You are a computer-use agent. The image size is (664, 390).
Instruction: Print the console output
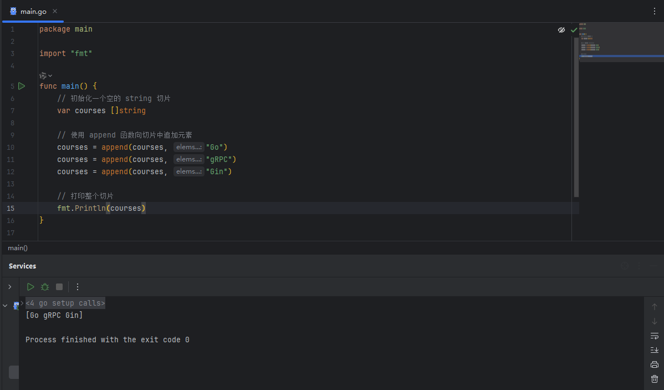click(x=654, y=364)
